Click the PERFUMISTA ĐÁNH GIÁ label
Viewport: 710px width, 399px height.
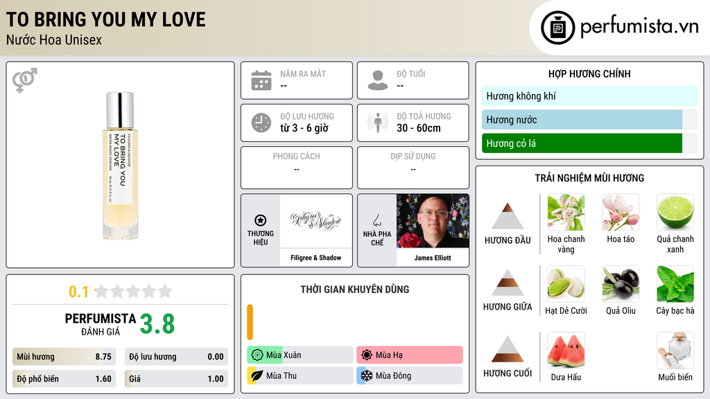point(101,324)
